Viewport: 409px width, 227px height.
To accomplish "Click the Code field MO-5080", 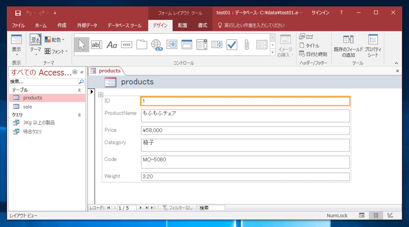I will tap(245, 162).
